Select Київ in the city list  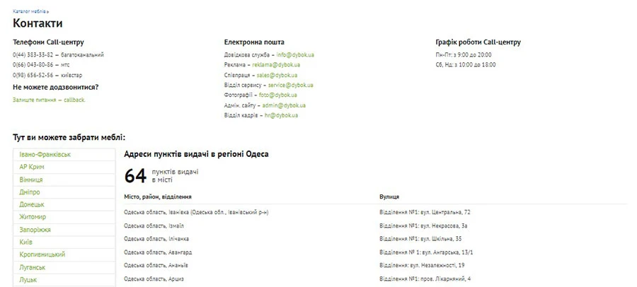26,242
